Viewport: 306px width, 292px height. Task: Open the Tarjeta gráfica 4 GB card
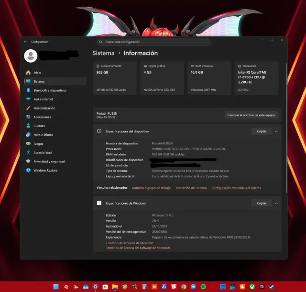[162, 78]
